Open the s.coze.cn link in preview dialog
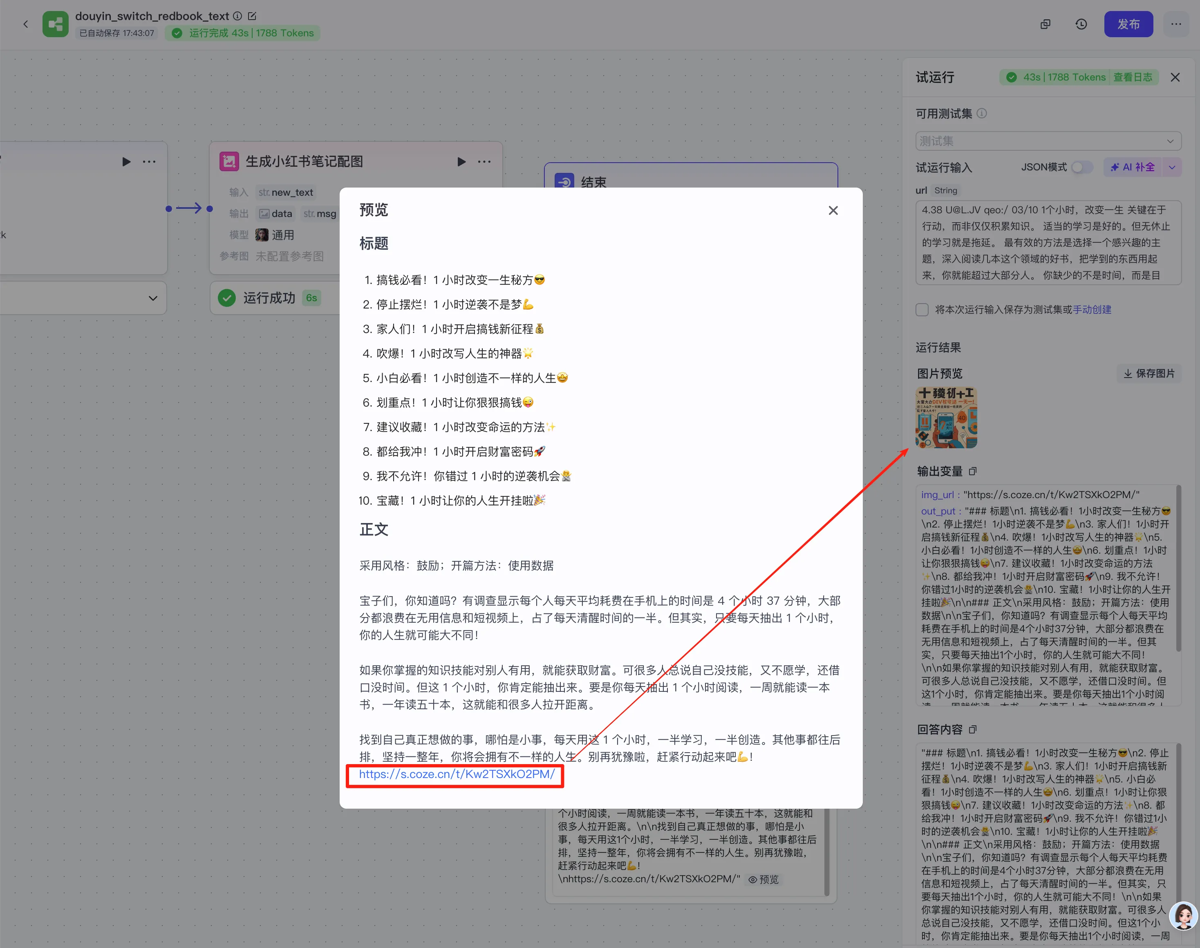The width and height of the screenshot is (1200, 948). coord(456,774)
